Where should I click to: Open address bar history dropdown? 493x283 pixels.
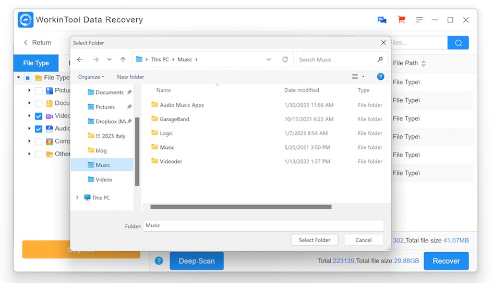[x=269, y=60]
